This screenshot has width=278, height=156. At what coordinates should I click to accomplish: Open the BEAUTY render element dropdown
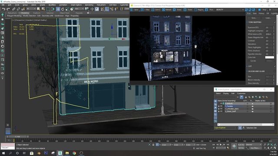tap(230, 10)
